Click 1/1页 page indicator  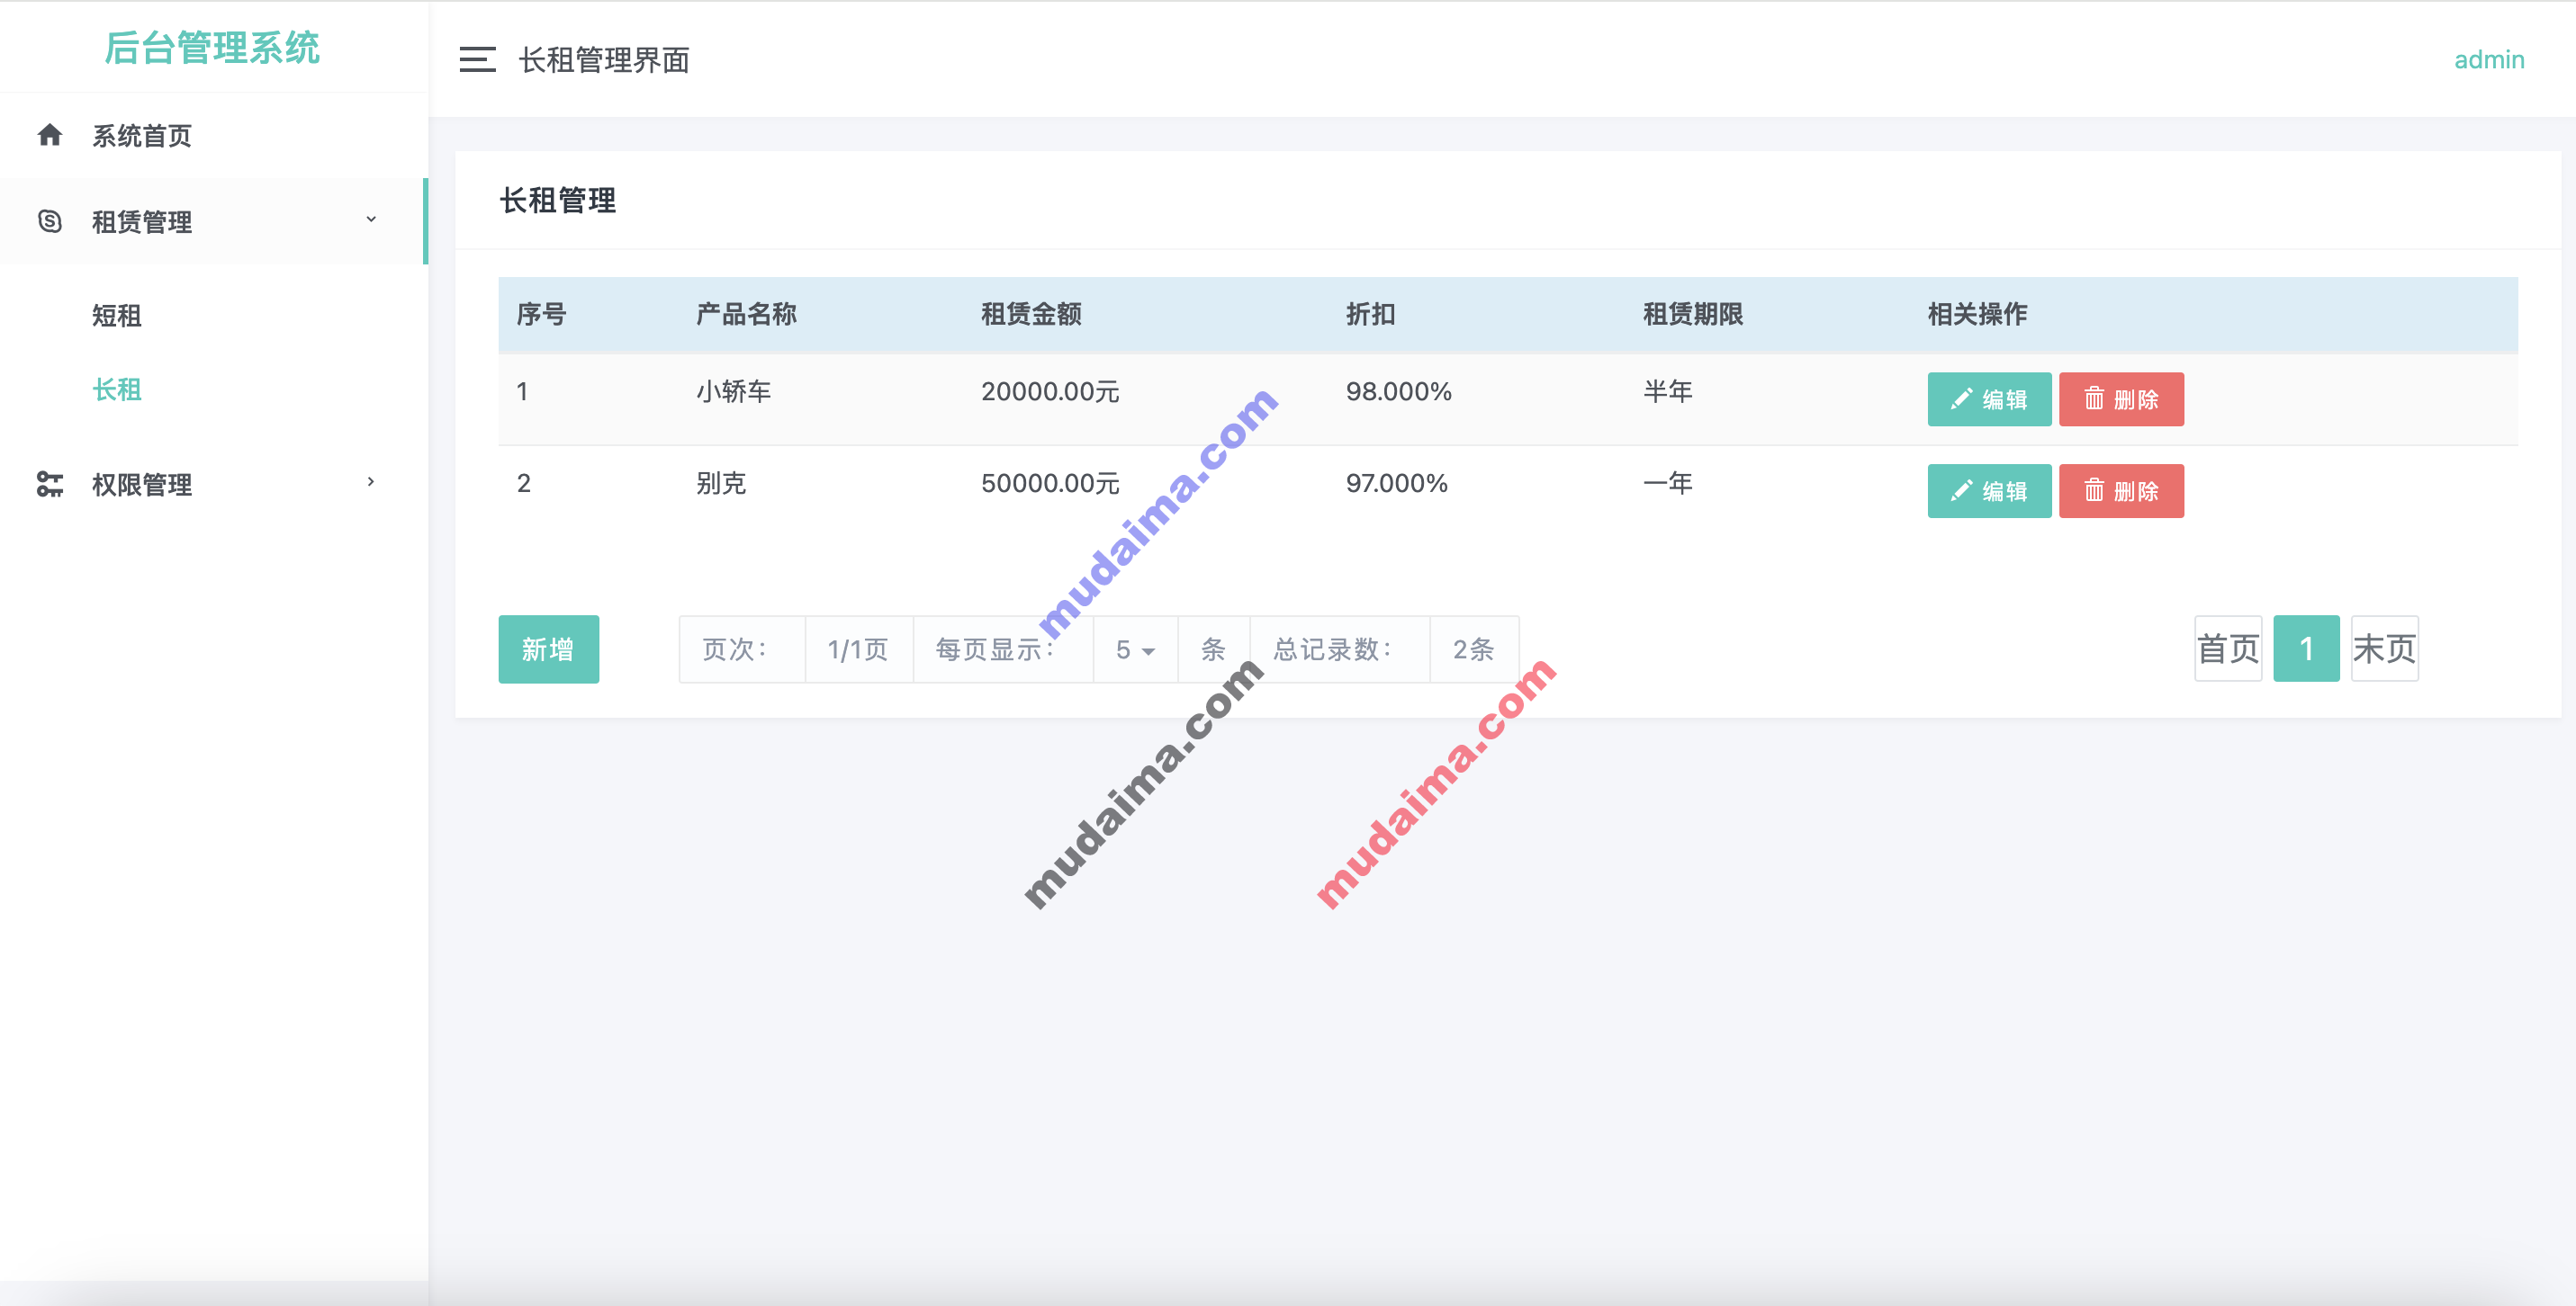[x=858, y=649]
